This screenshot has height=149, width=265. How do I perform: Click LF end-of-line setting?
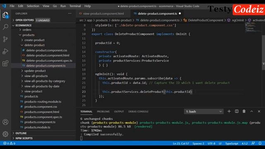click(220, 144)
